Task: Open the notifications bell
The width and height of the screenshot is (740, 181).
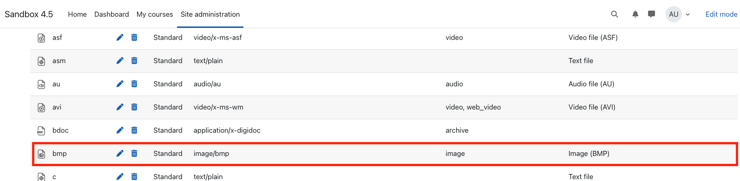Action: (x=635, y=14)
